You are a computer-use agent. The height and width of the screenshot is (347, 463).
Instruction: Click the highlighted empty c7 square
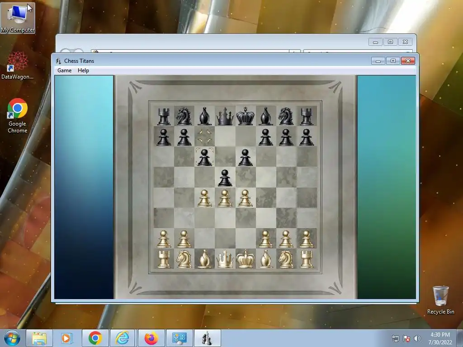tap(205, 136)
